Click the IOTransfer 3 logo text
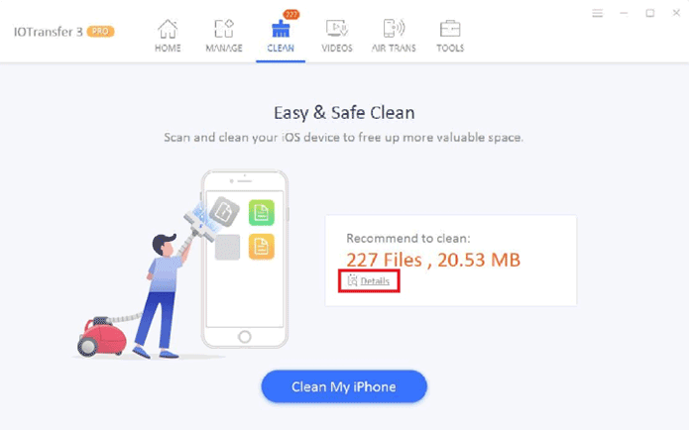This screenshot has width=694, height=430. 49,32
